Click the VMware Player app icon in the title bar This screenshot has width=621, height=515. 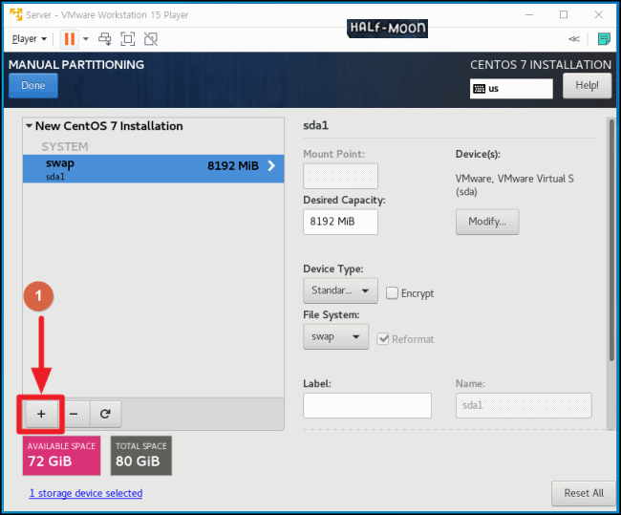pos(16,14)
